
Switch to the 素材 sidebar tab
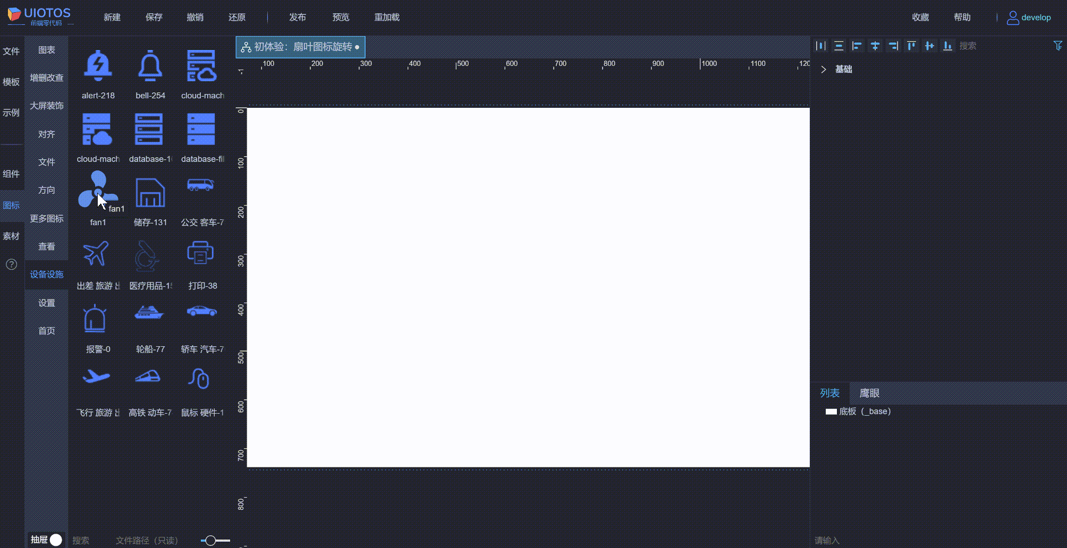coord(12,236)
